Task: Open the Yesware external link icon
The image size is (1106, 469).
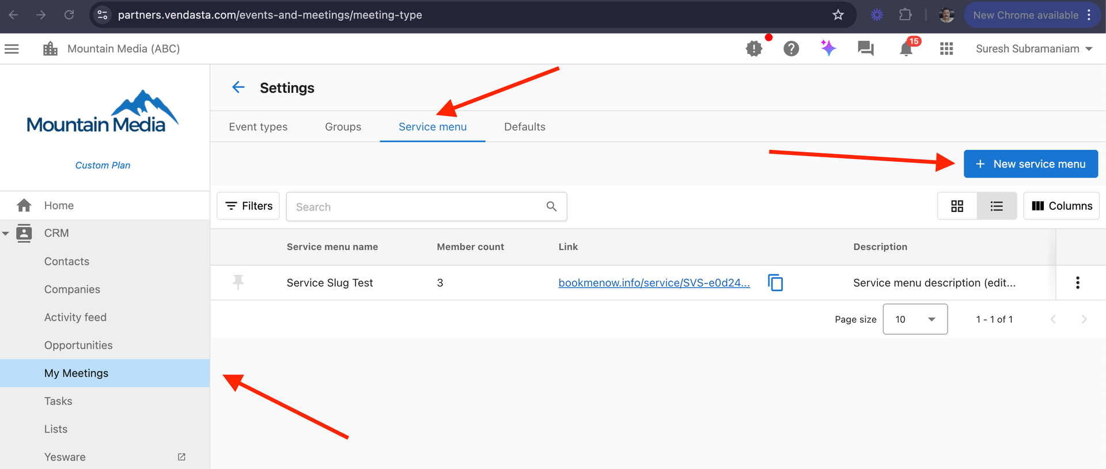Action: coord(181,457)
